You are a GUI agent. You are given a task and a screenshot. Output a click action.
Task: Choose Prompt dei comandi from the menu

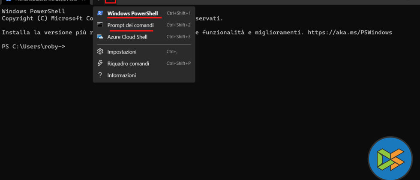coord(130,25)
